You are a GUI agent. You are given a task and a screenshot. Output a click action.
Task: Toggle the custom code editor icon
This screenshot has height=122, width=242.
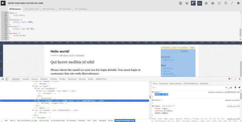pyautogui.click(x=200, y=3)
